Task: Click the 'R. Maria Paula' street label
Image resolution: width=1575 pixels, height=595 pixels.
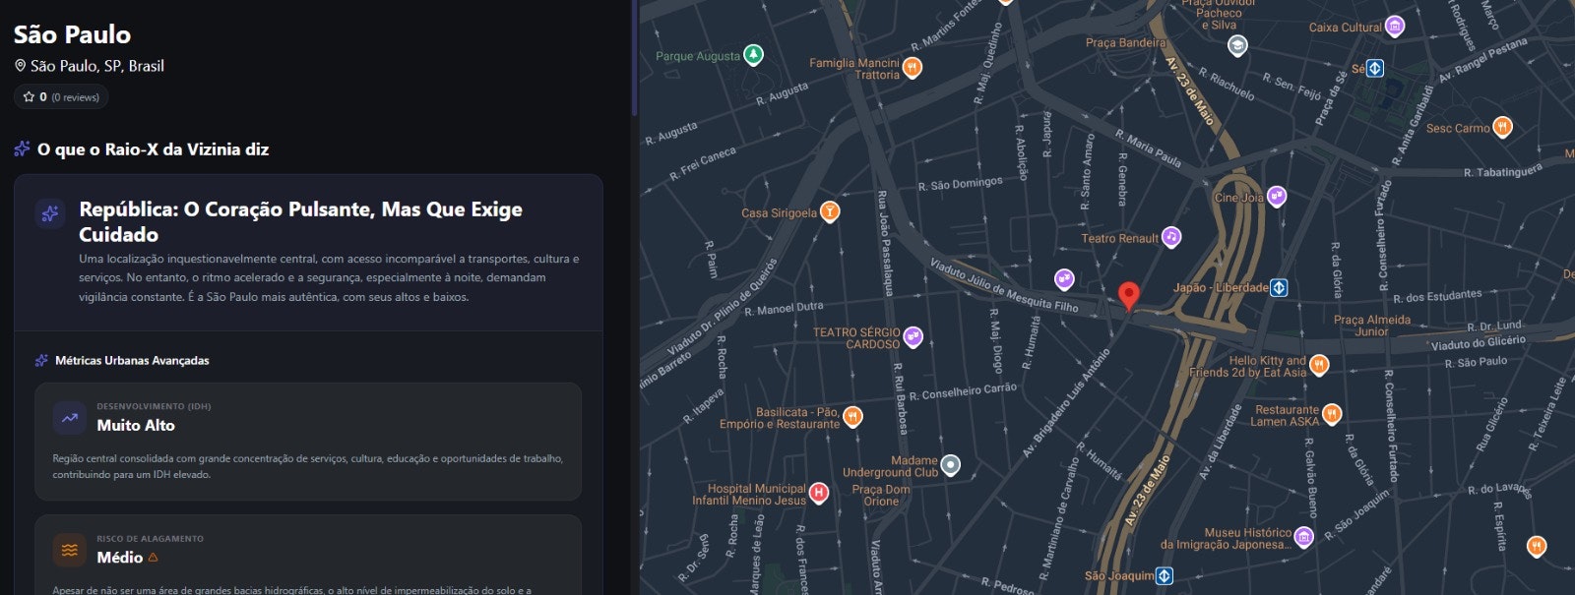Action: tap(1149, 148)
